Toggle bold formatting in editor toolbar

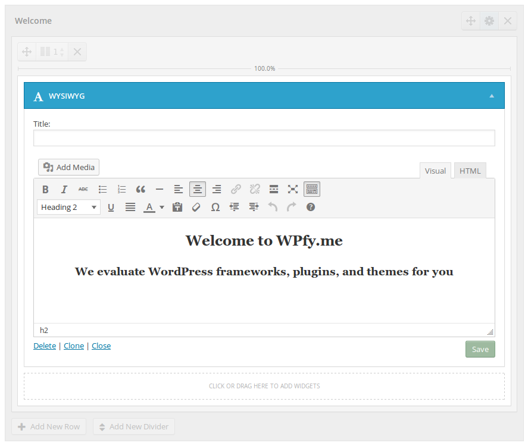[x=45, y=189]
